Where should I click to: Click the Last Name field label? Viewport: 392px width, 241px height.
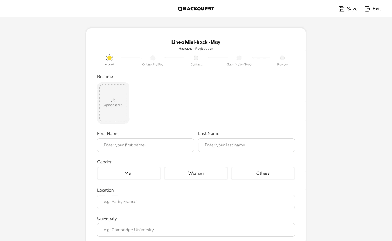click(209, 134)
